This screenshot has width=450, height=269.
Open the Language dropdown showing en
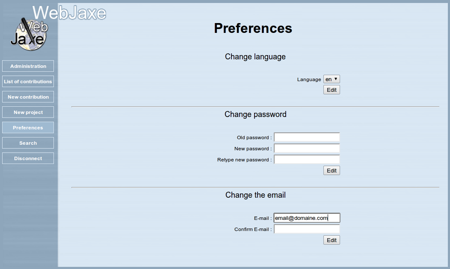coord(332,79)
